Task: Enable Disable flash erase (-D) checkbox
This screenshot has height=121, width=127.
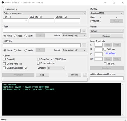Action: 4,68
